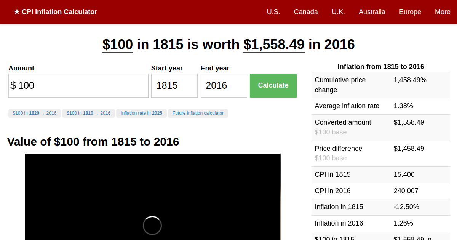
Task: Select the 1,458.49% cumulative price change value
Action: [x=410, y=80]
